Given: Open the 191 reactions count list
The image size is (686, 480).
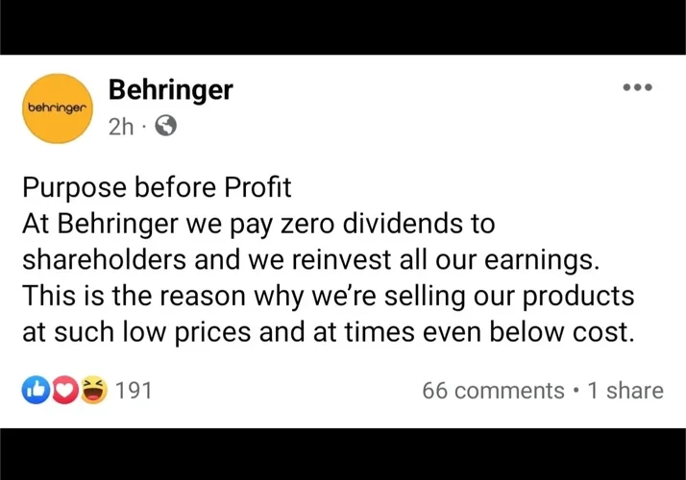Looking at the screenshot, I should 133,391.
